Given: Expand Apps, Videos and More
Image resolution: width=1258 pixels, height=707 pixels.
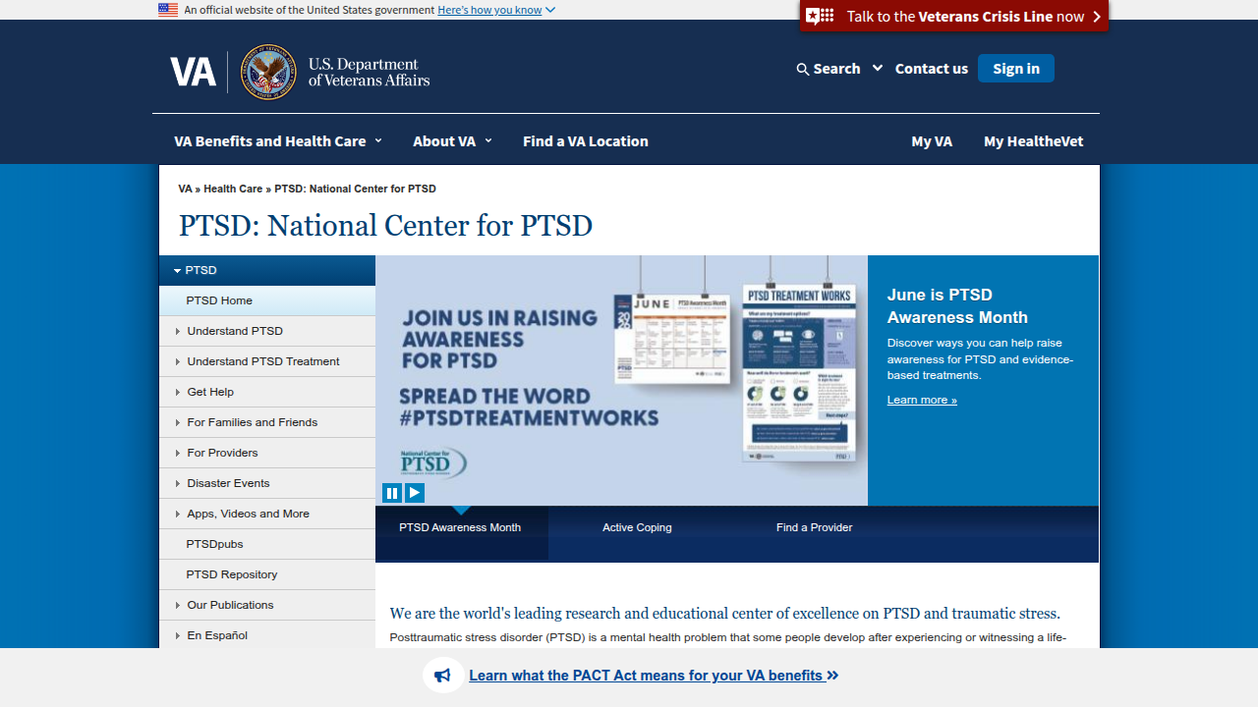Looking at the screenshot, I should pyautogui.click(x=267, y=514).
